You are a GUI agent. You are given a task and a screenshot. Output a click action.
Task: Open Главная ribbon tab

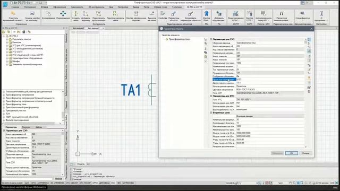tap(15, 7)
